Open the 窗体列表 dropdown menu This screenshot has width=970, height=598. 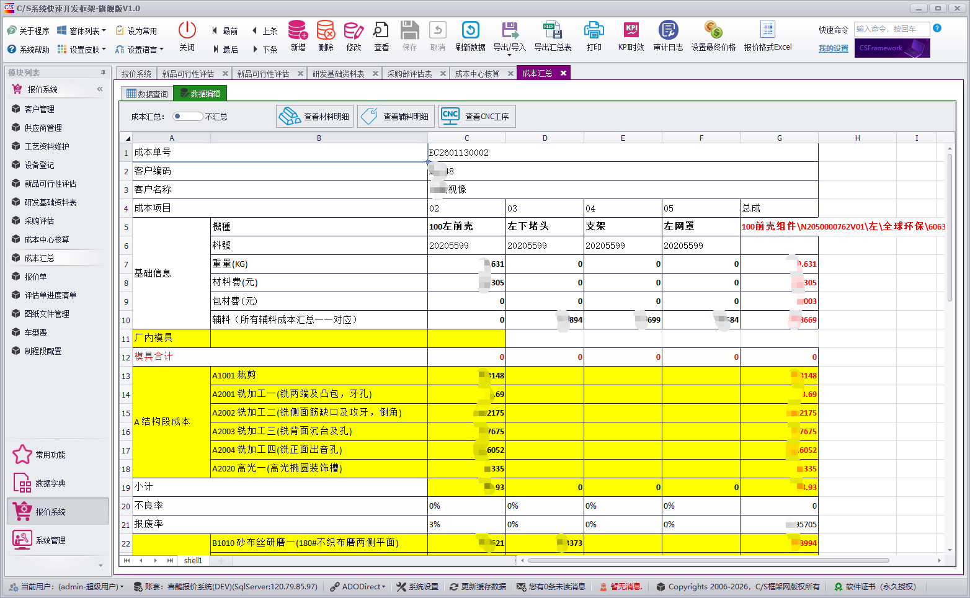[x=81, y=31]
